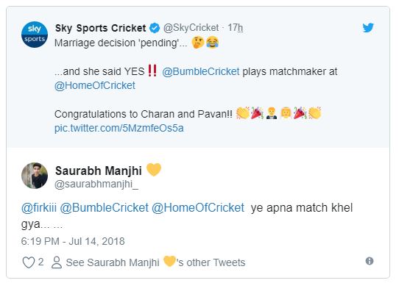Click the person profile icon
This screenshot has height=283, width=399.
pyautogui.click(x=57, y=262)
